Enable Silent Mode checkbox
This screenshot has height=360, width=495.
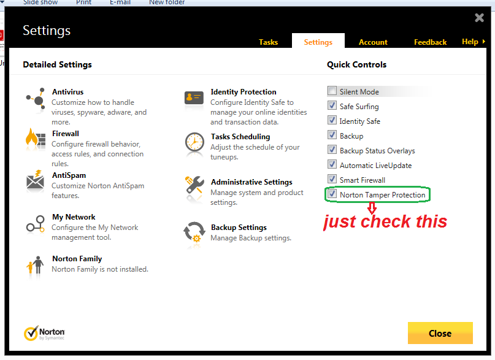coord(332,91)
